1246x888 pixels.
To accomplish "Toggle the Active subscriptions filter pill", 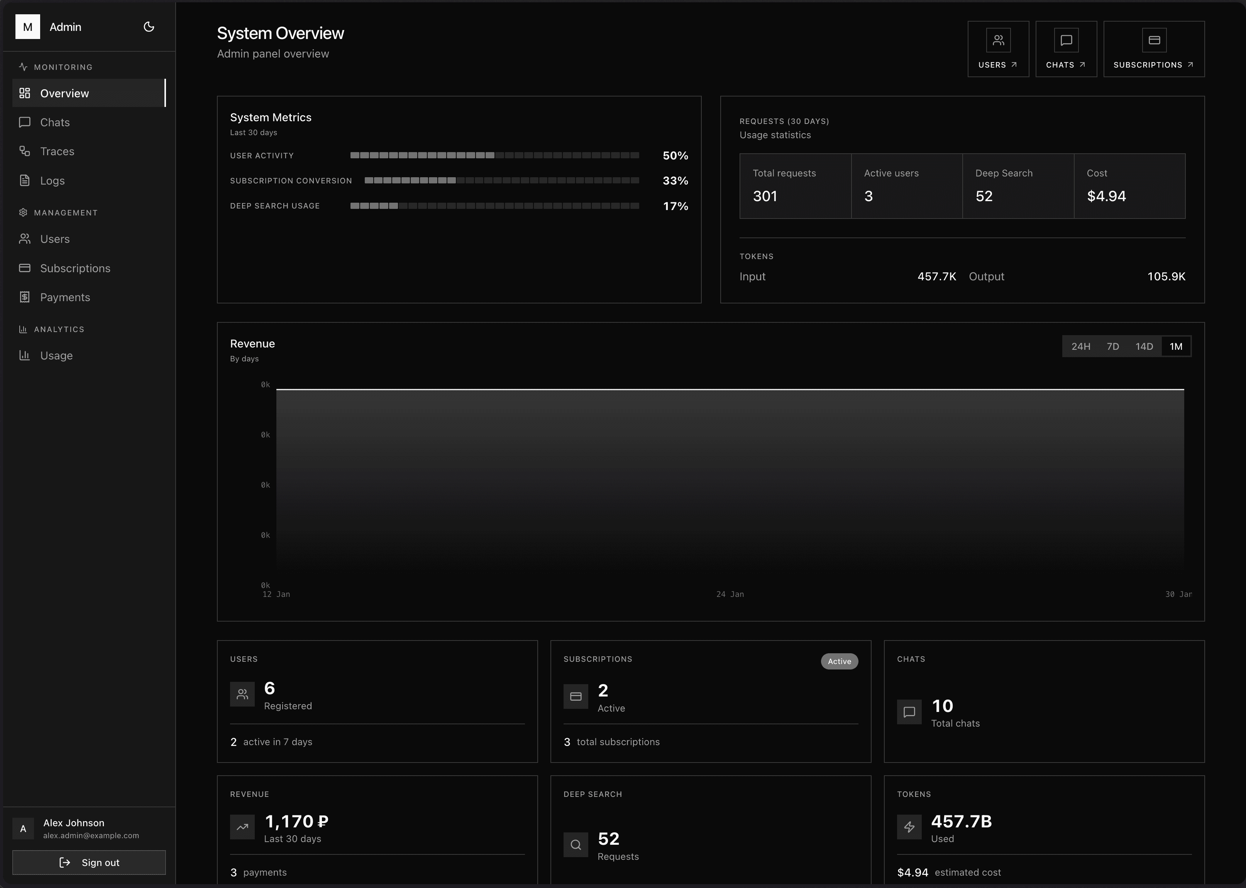I will [840, 661].
